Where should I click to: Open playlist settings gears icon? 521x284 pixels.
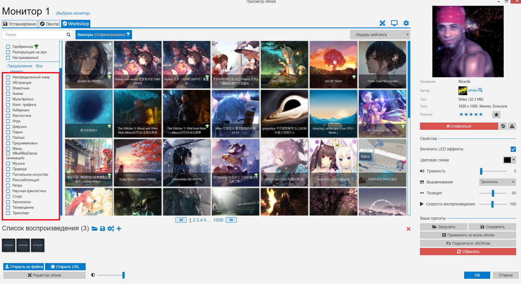click(111, 229)
